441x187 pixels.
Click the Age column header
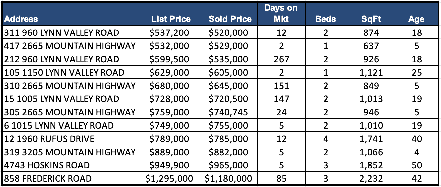pyautogui.click(x=416, y=19)
